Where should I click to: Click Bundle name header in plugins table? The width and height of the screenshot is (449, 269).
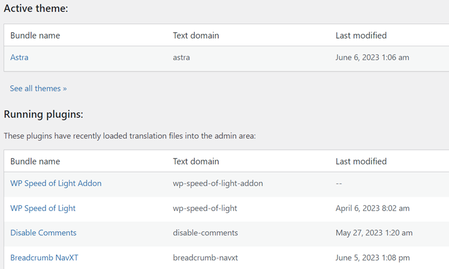[x=35, y=161]
